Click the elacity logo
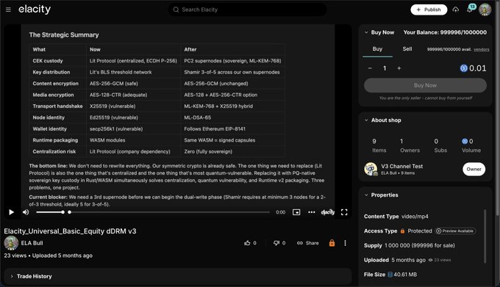The width and height of the screenshot is (500, 287). click(35, 10)
